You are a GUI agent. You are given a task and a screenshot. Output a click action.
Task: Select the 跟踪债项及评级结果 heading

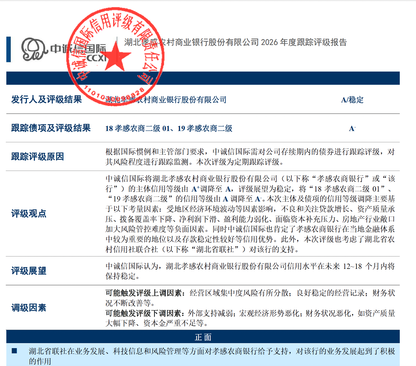coord(51,128)
